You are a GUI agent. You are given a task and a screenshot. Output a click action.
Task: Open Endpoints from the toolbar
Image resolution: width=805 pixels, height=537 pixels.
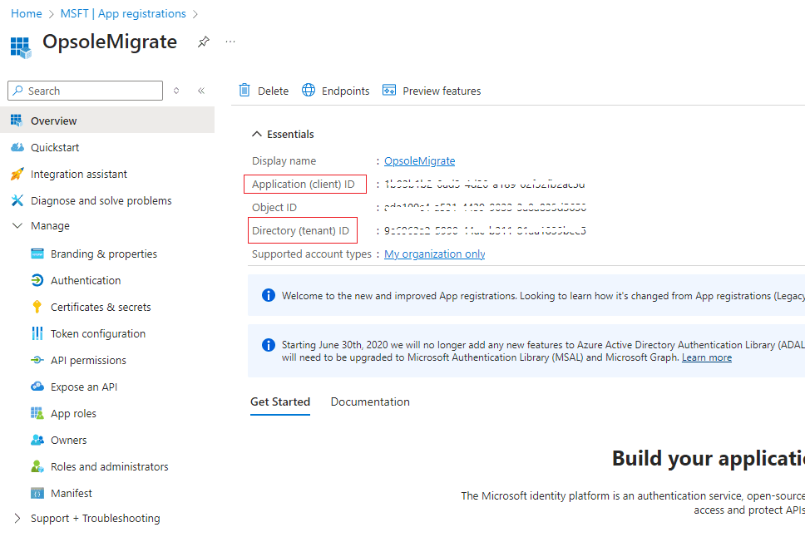(x=336, y=91)
